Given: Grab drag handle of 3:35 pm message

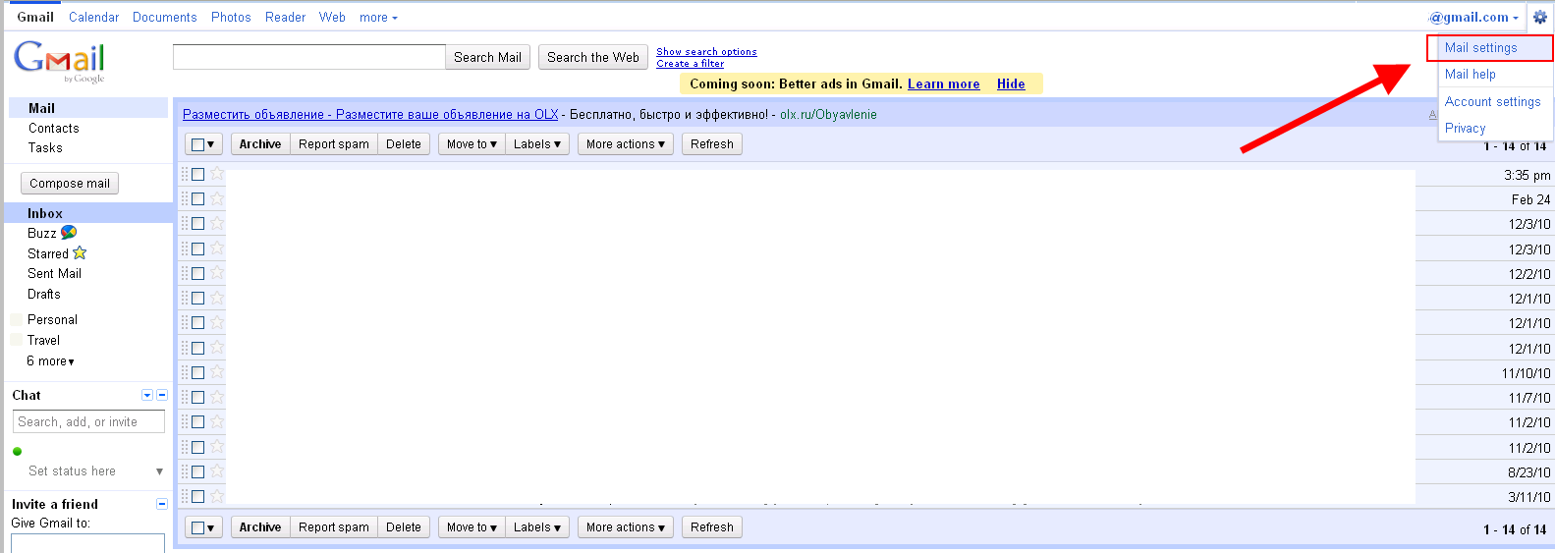Looking at the screenshot, I should [184, 174].
